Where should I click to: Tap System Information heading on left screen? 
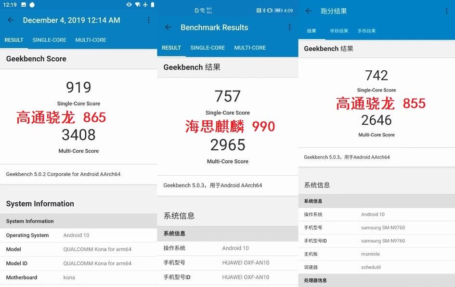pyautogui.click(x=40, y=204)
